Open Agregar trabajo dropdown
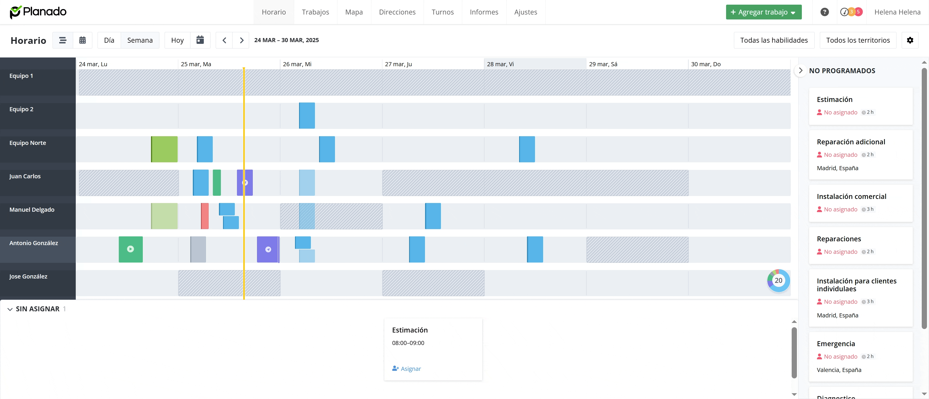This screenshot has height=399, width=929. pos(764,12)
